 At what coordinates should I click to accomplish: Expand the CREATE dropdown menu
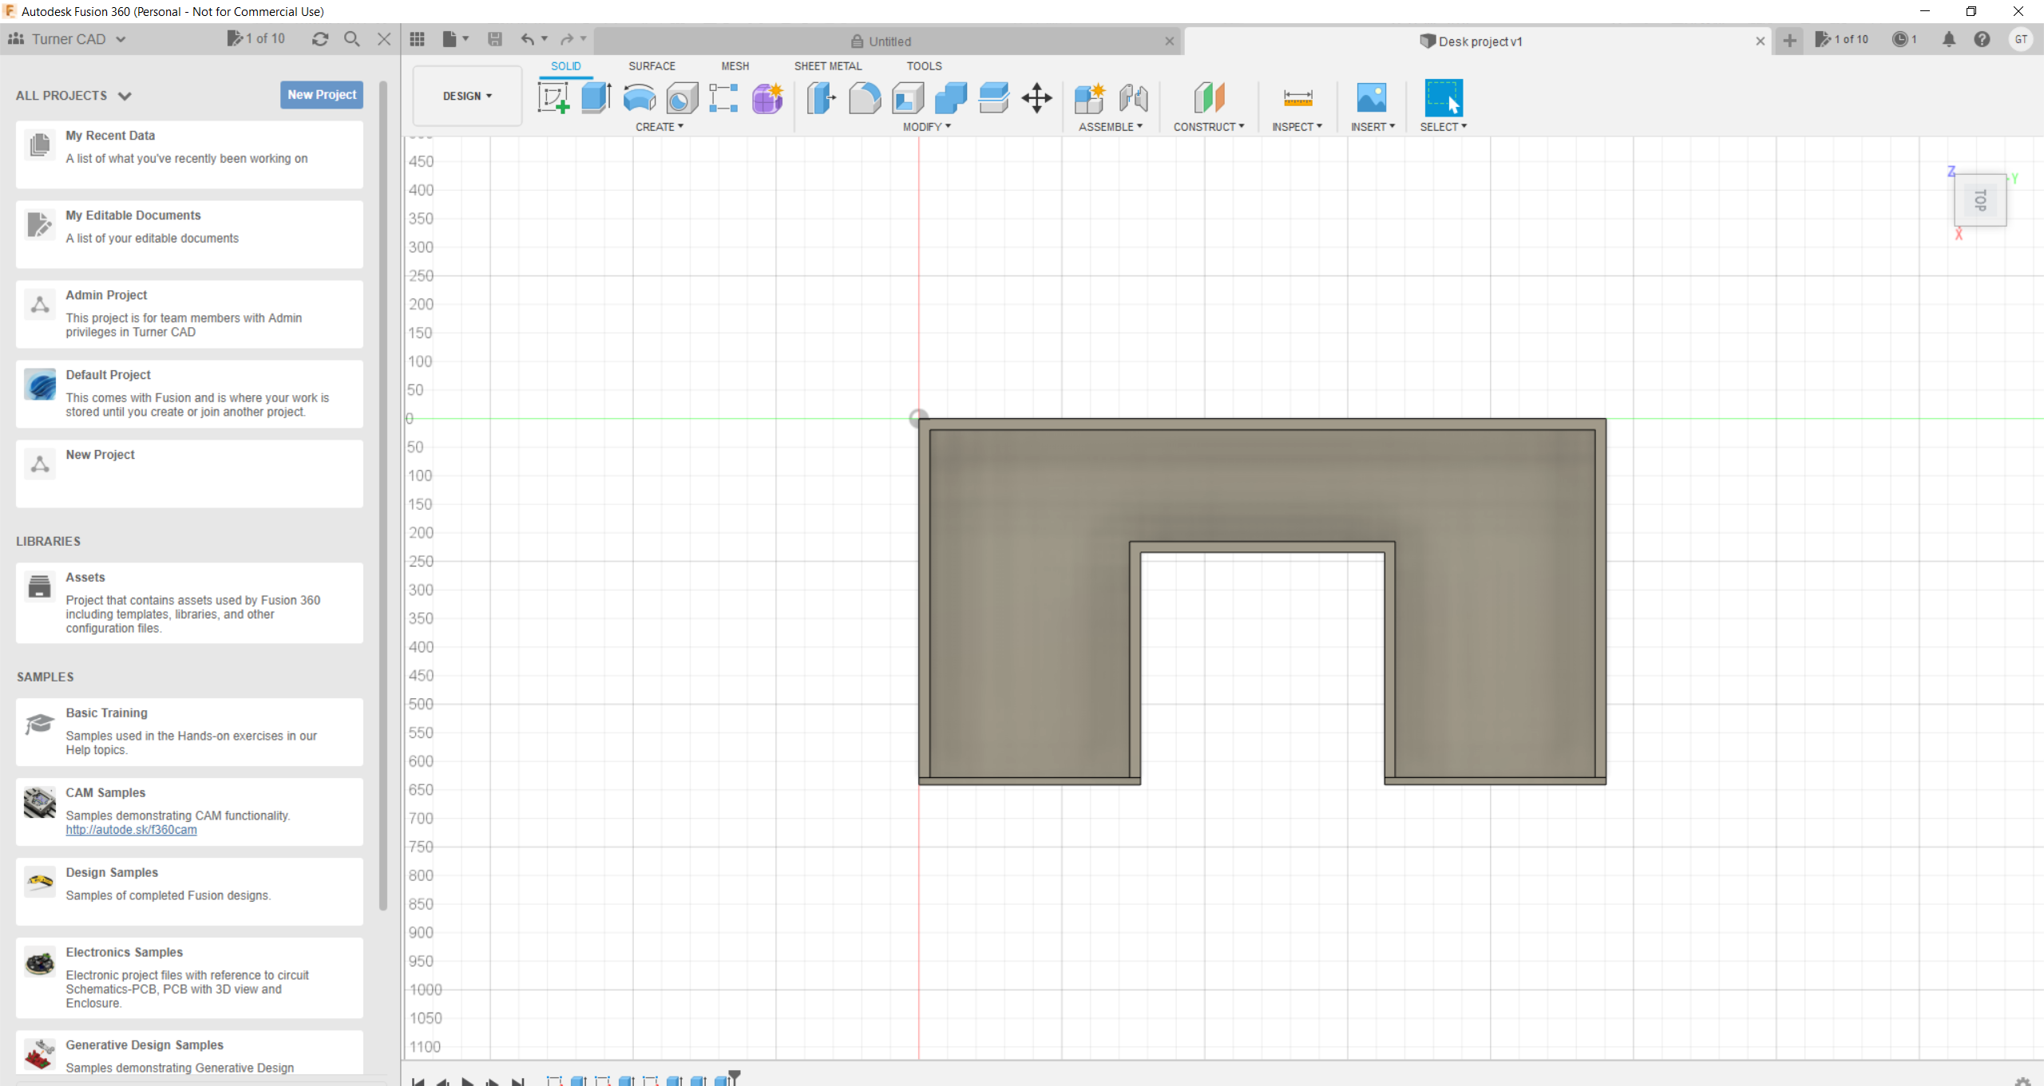tap(660, 125)
